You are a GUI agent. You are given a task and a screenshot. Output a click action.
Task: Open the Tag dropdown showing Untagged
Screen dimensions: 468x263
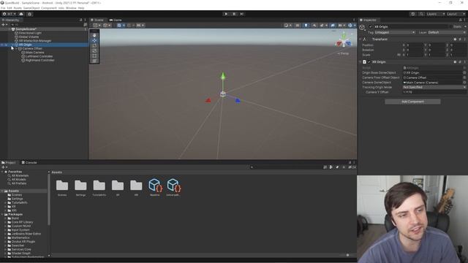click(x=395, y=32)
